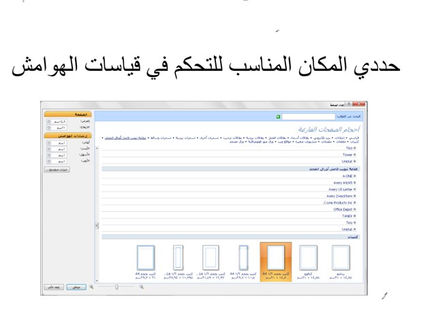Screen dimensions: 436x327
Task: Open خيارات متقدمة advanced options button
Action: click(x=57, y=170)
